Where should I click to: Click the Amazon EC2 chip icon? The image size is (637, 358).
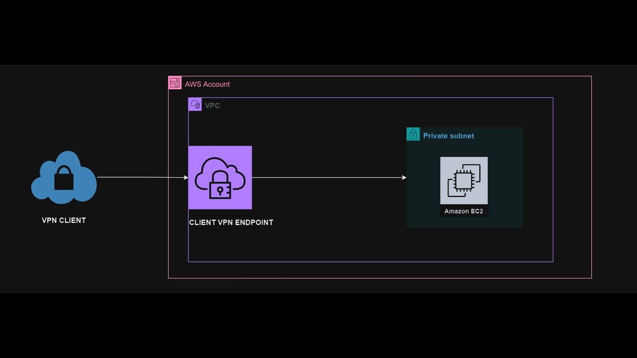[464, 180]
